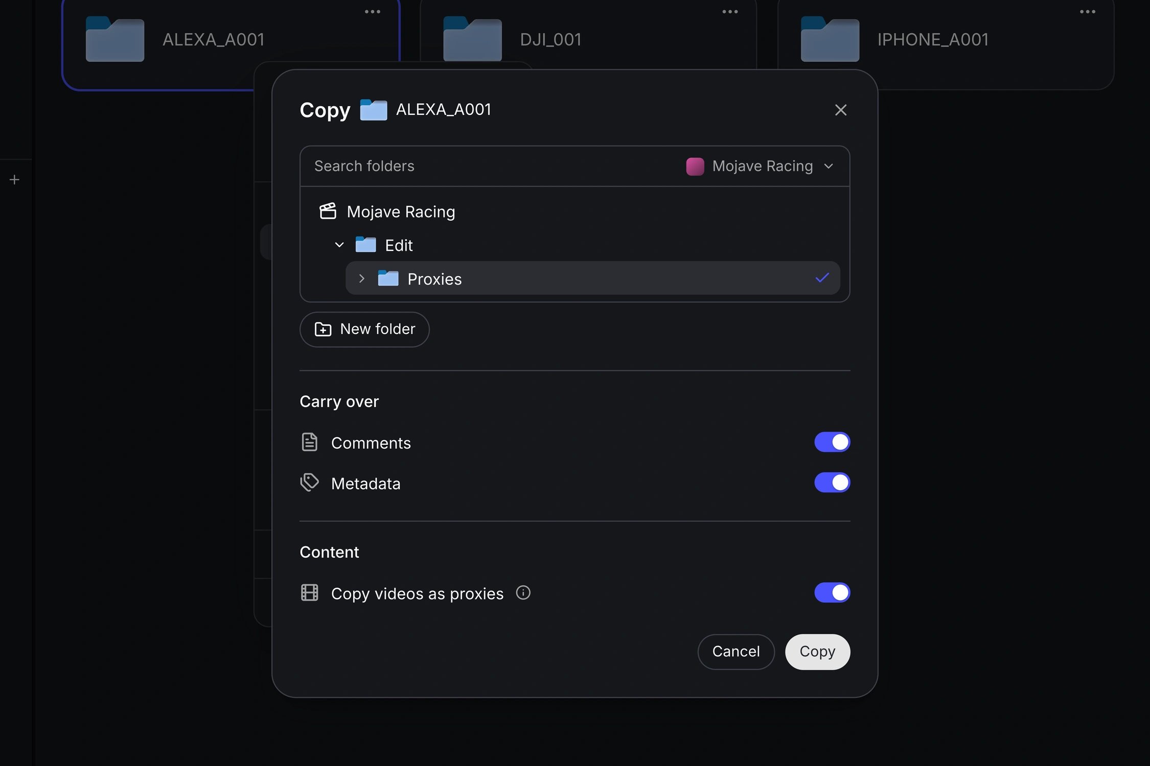Click the ALEXA_A001 name in dialog title
Image resolution: width=1150 pixels, height=766 pixels.
[x=444, y=109]
